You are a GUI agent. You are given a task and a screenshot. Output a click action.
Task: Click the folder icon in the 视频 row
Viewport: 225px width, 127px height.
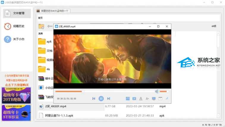(42, 60)
